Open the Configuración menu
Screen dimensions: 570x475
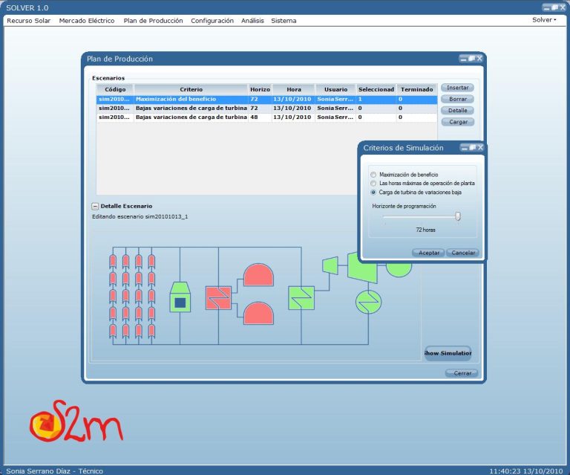click(x=212, y=21)
